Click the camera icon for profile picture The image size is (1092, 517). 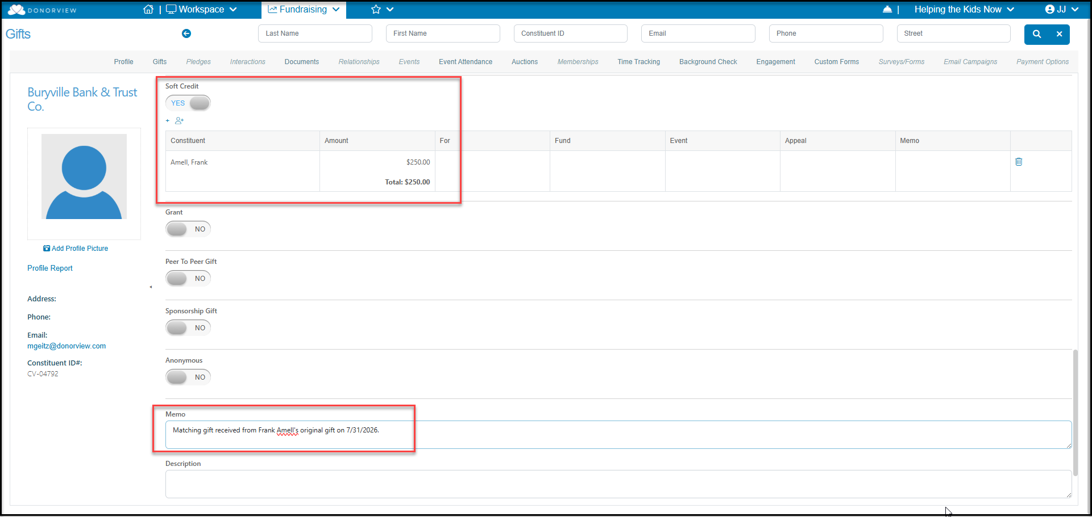tap(47, 249)
